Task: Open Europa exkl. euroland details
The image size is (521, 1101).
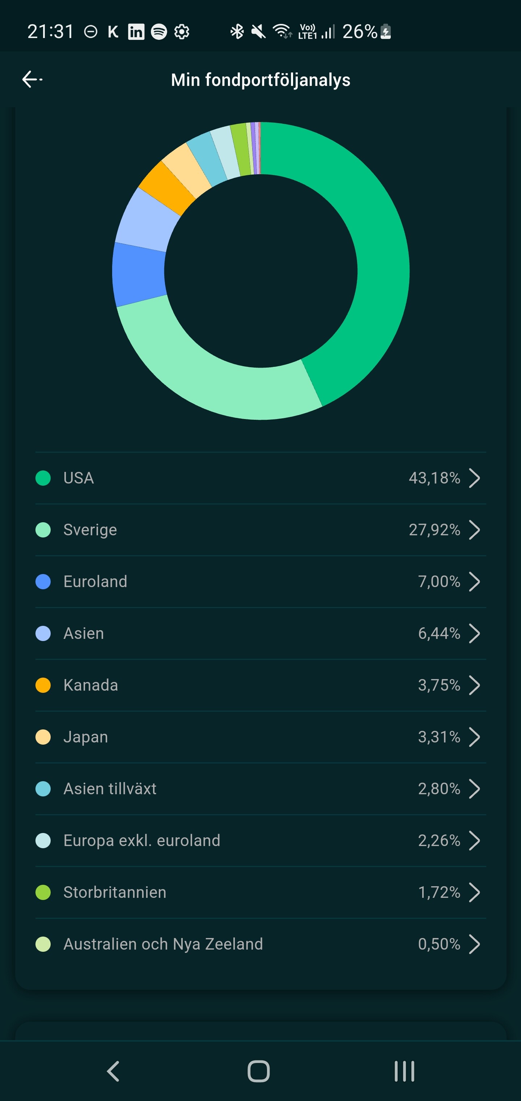Action: coord(260,840)
